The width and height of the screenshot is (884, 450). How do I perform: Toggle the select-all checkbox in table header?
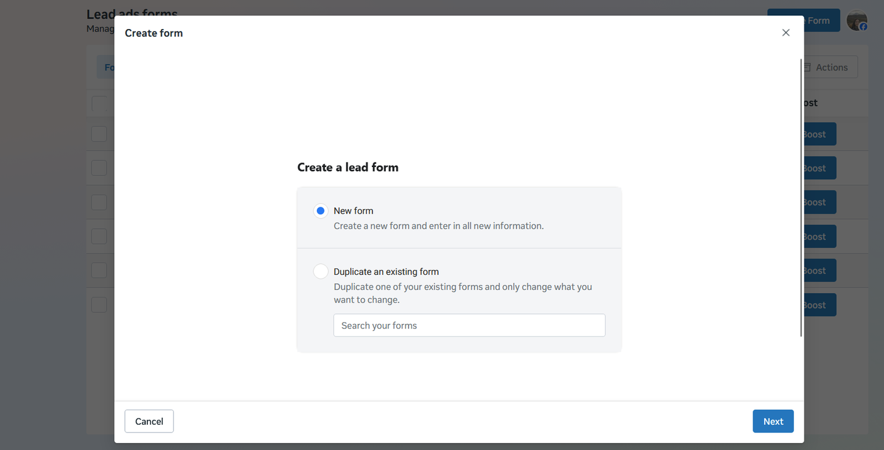coord(100,103)
